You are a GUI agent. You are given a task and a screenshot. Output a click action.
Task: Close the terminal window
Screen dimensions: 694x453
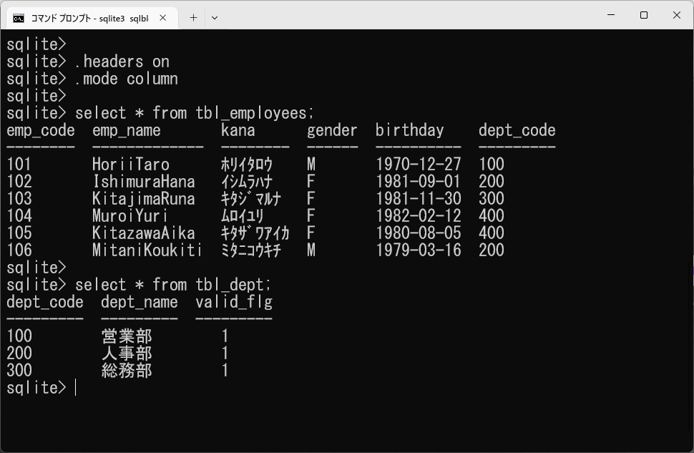pyautogui.click(x=677, y=15)
